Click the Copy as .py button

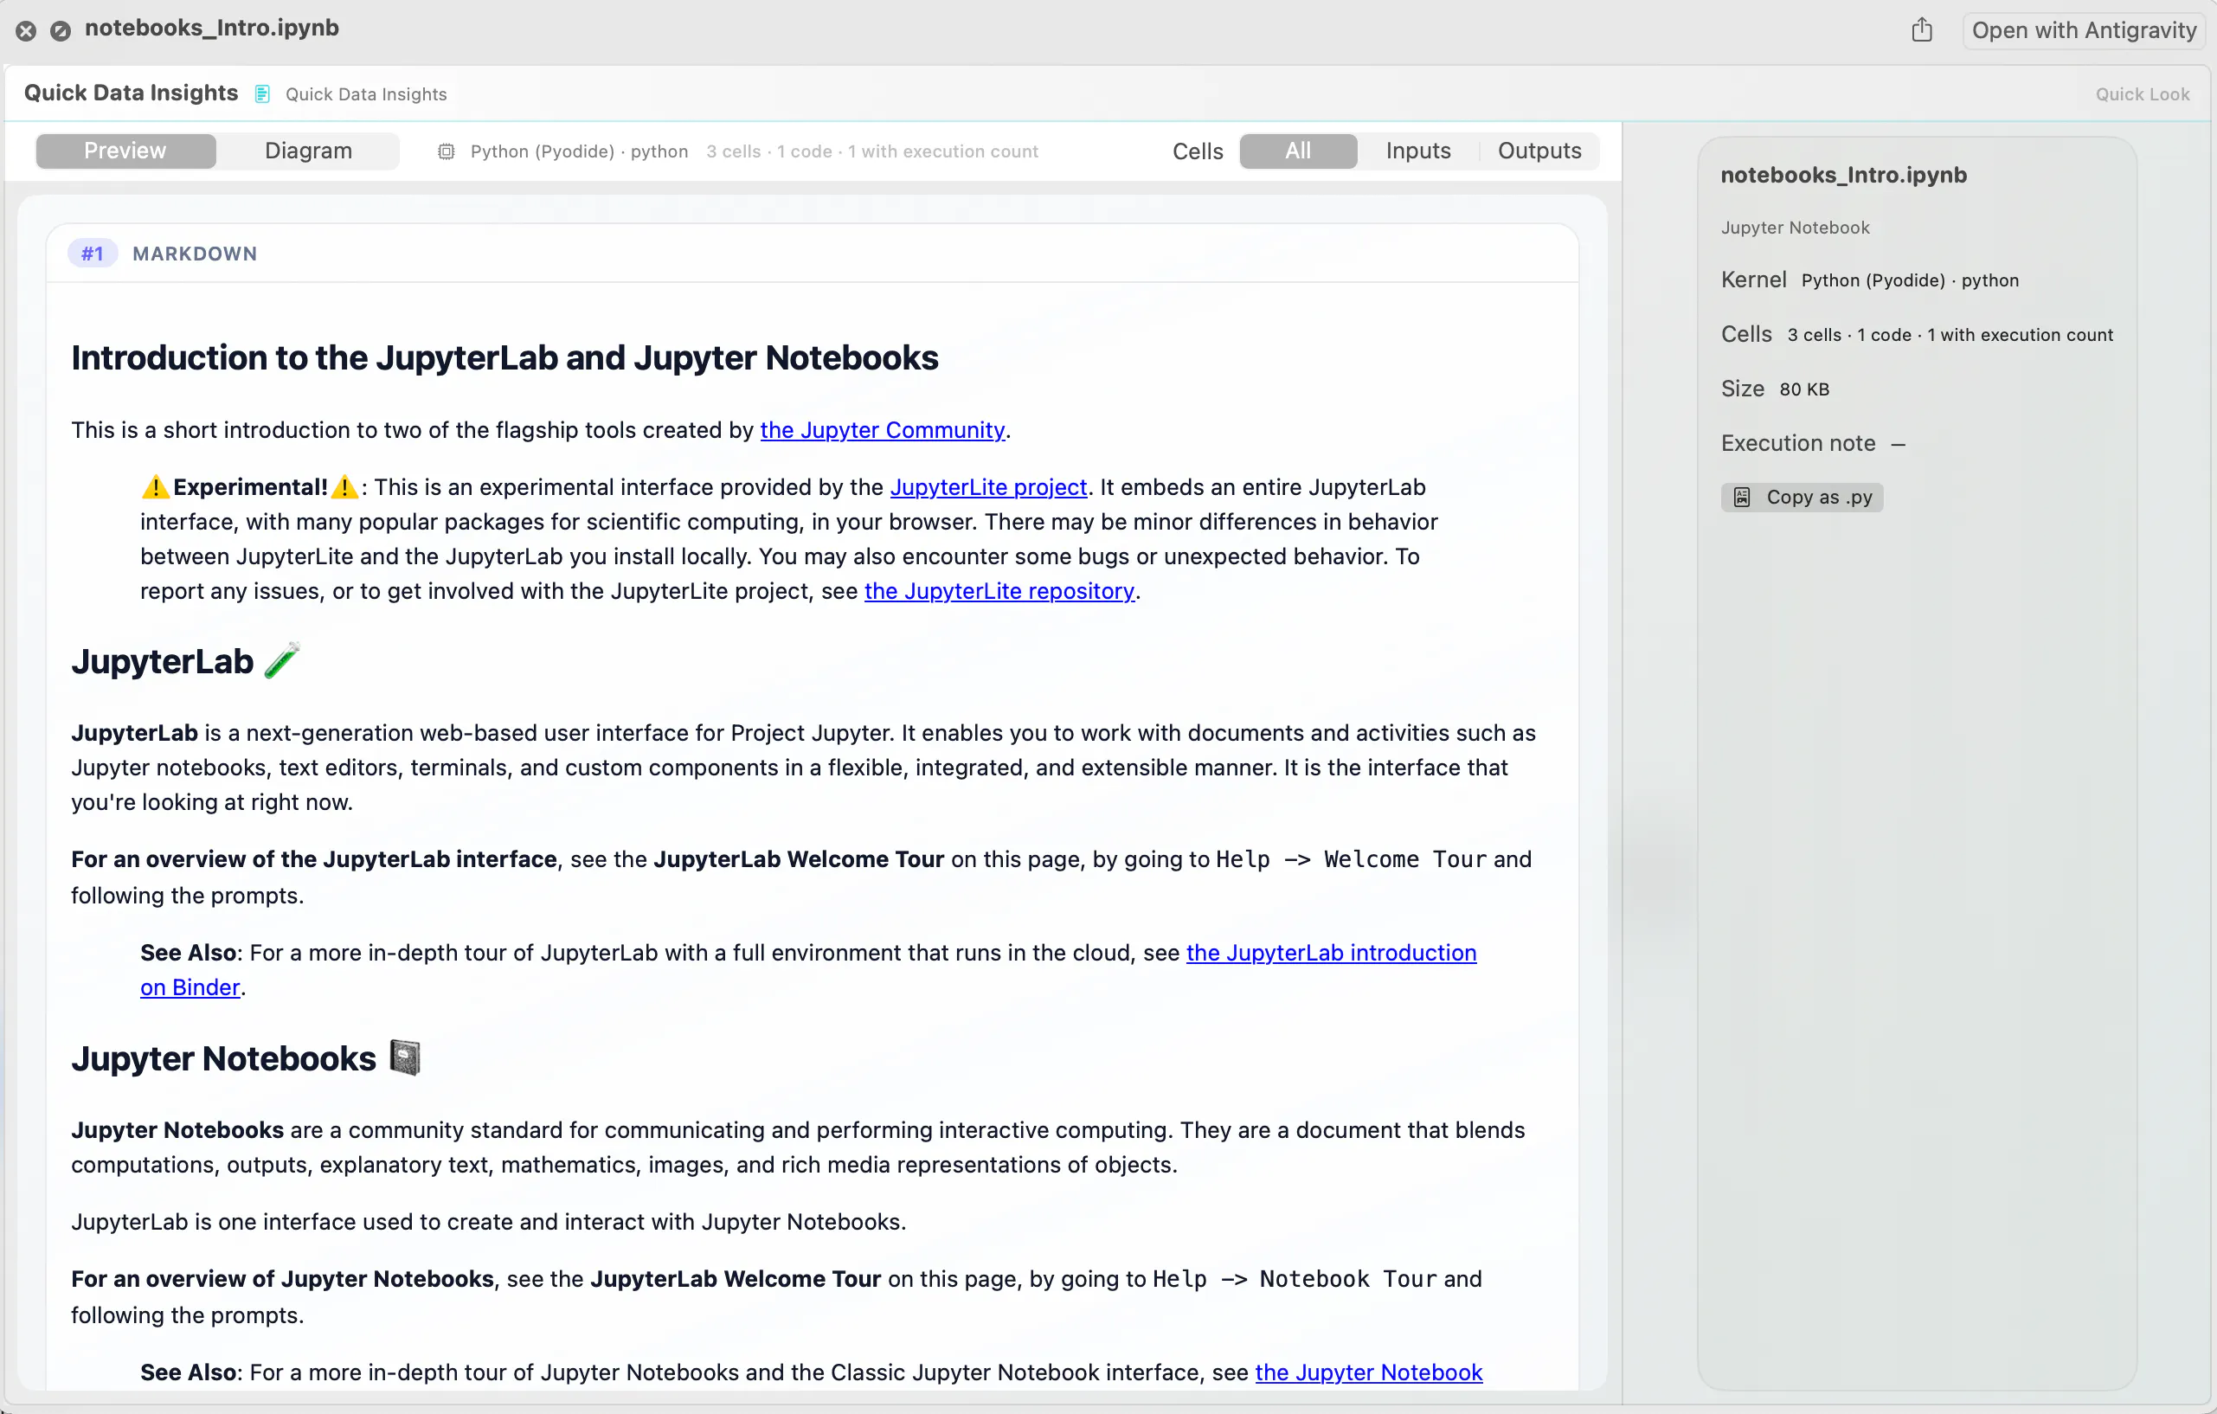1802,497
